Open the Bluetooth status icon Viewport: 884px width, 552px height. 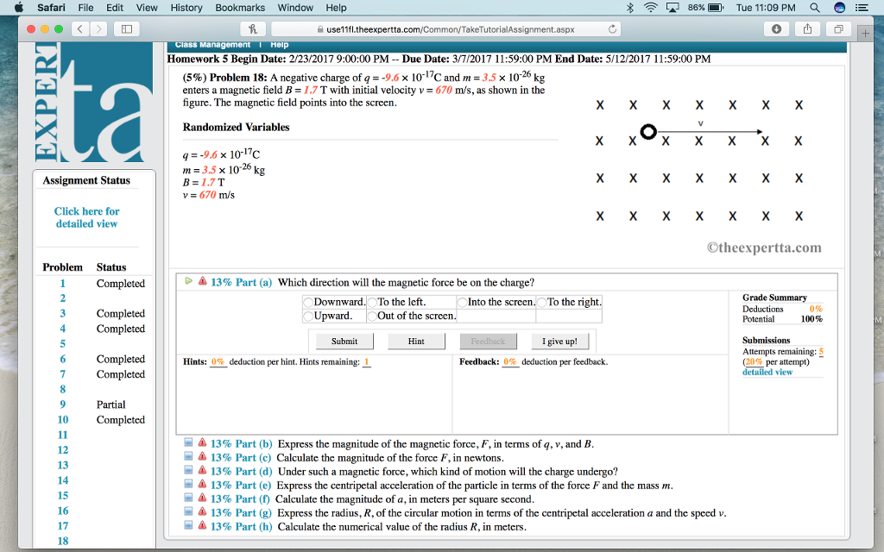click(630, 7)
